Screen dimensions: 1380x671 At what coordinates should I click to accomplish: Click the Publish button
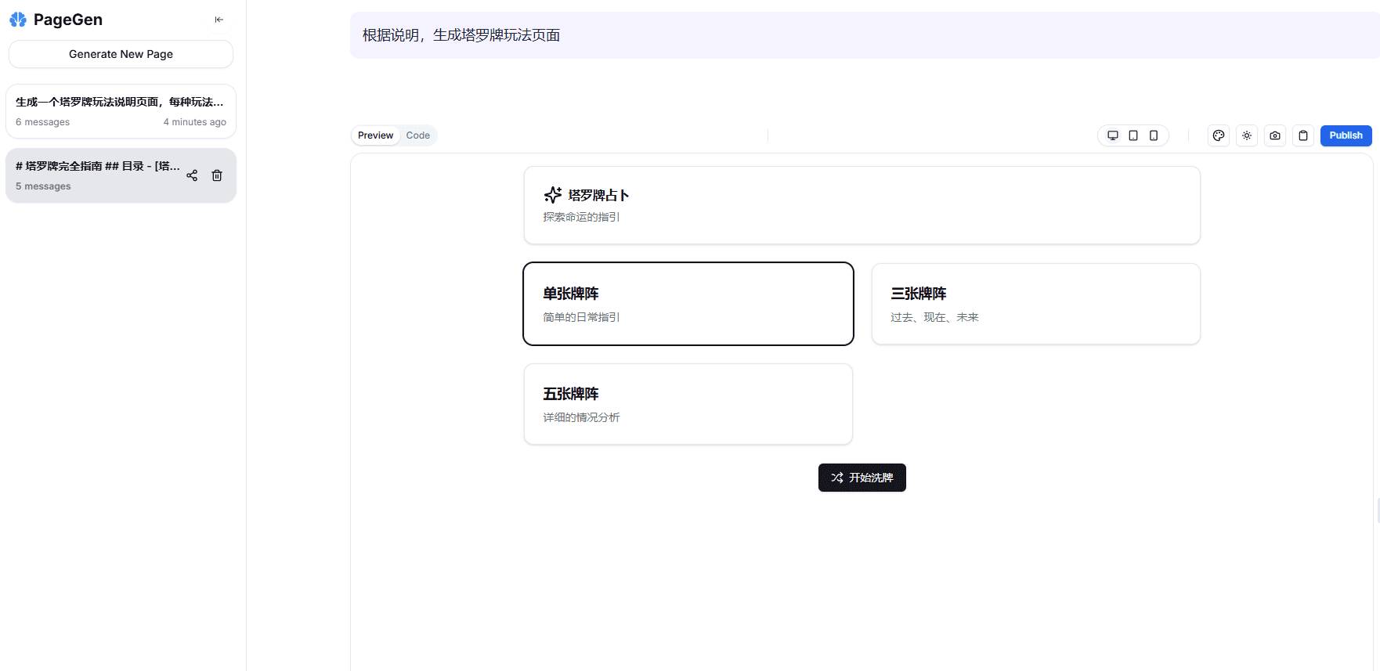(x=1346, y=135)
